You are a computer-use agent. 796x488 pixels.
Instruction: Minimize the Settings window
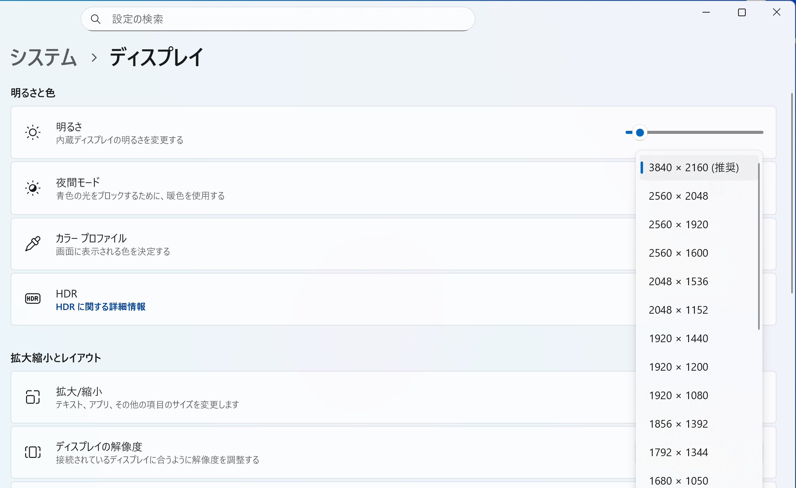tap(706, 12)
